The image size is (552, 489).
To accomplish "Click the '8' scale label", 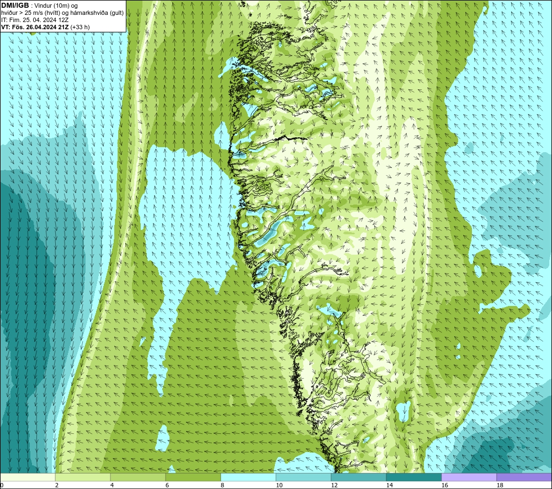I will pyautogui.click(x=222, y=485).
